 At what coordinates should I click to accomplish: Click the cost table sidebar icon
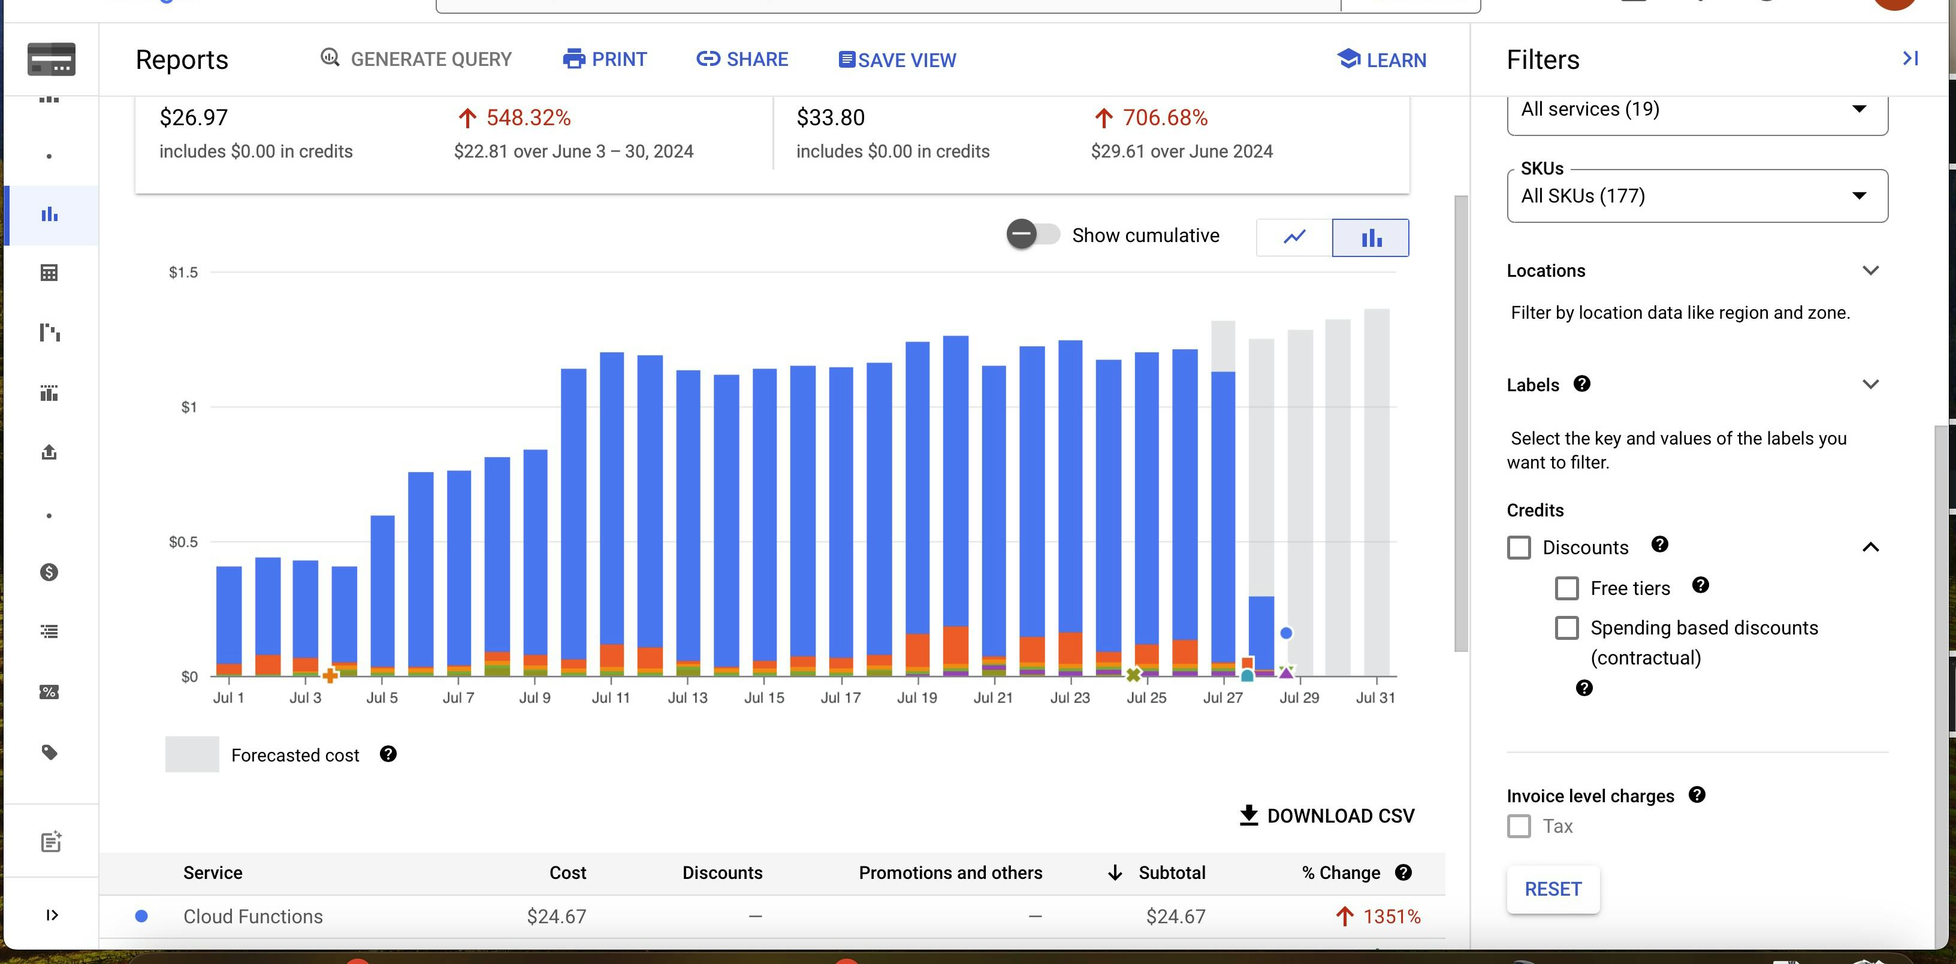coord(49,273)
